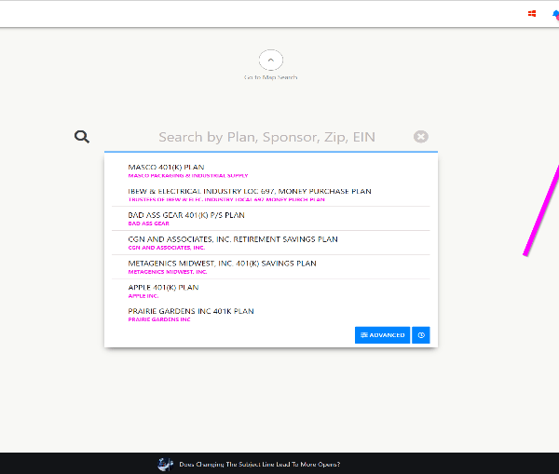This screenshot has height=474, width=559.
Task: Click the logo icon in the bottom banner
Action: 166,464
